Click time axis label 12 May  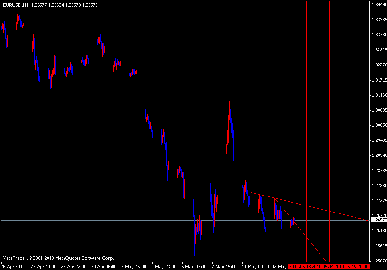coord(279,267)
